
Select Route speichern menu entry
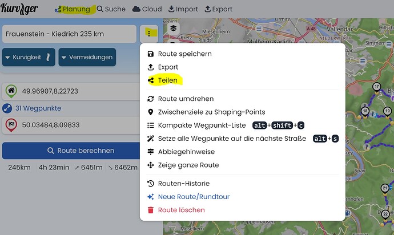184,54
